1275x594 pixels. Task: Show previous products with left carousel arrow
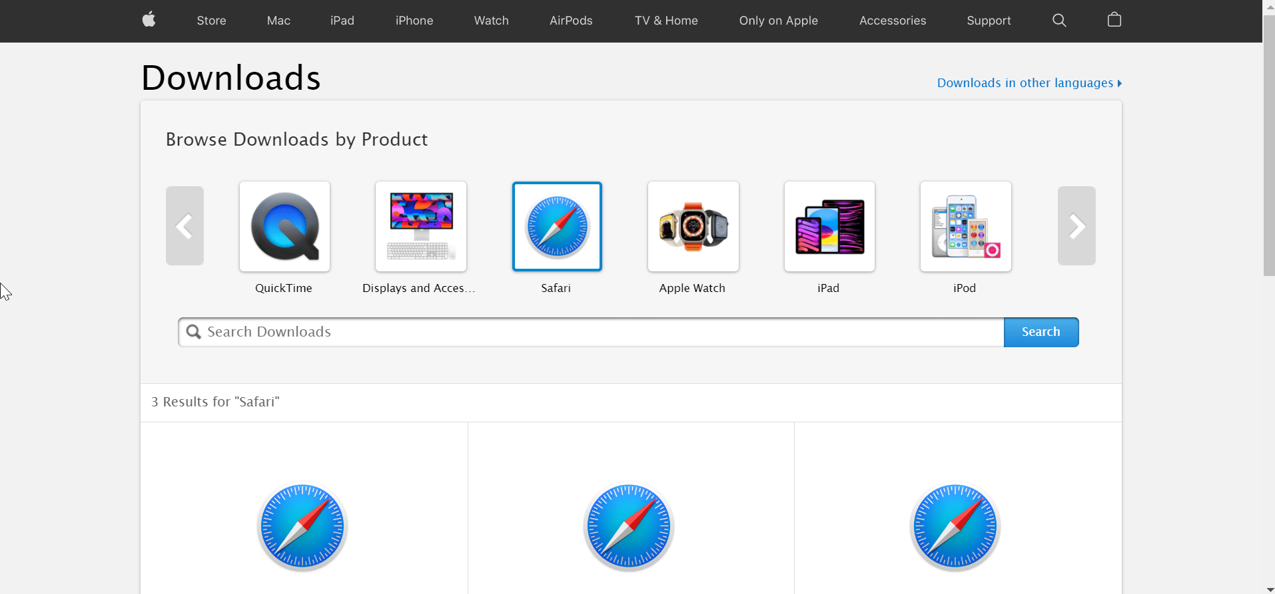tap(185, 226)
